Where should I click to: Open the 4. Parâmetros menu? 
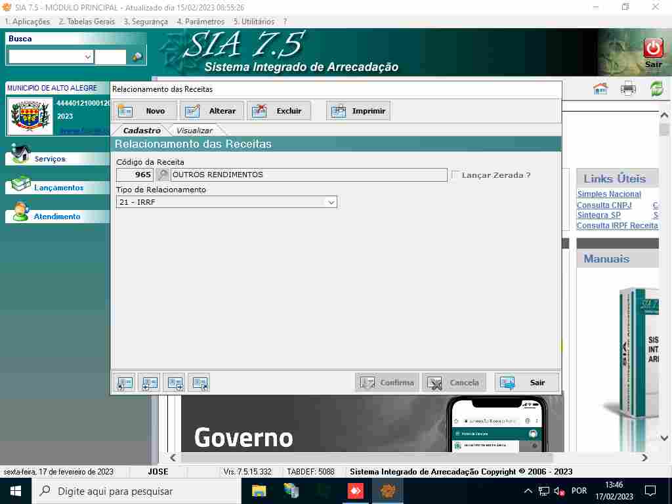201,22
